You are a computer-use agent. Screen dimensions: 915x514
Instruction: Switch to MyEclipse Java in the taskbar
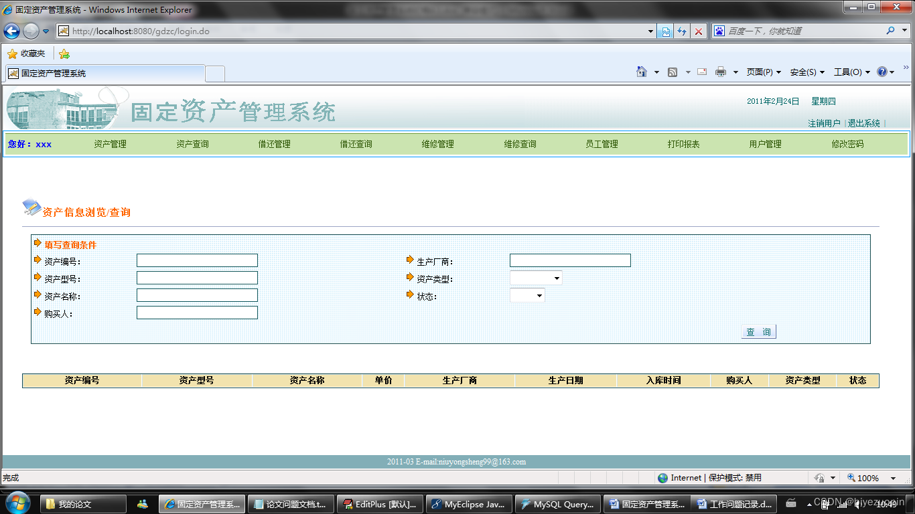[469, 504]
